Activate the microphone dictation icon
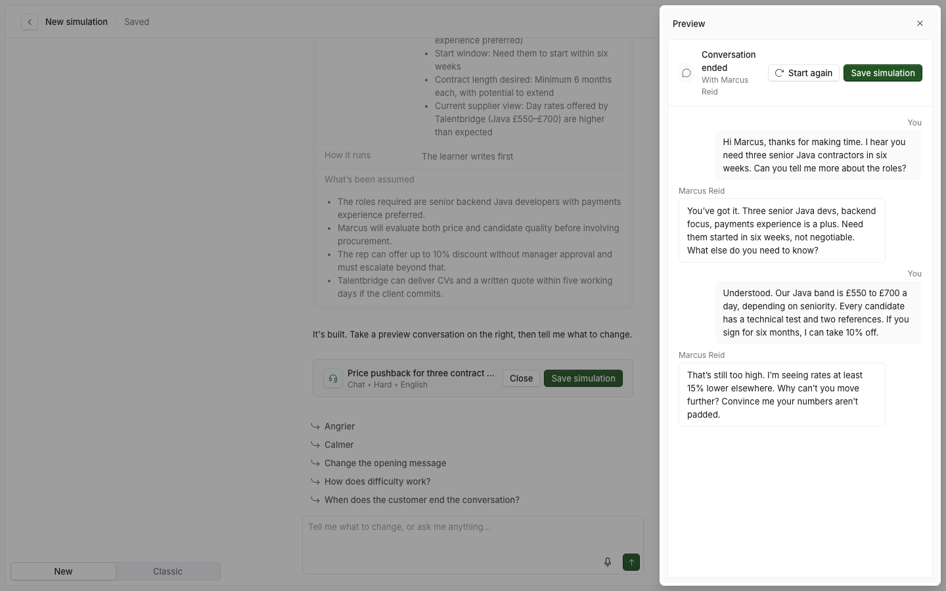 click(608, 562)
